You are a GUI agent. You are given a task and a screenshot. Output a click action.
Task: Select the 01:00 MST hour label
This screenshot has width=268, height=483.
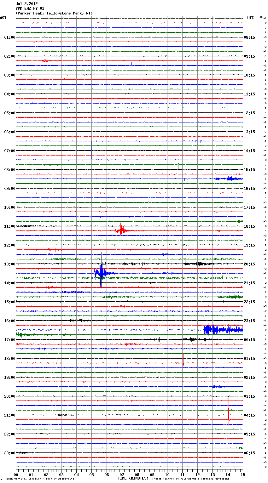10,37
